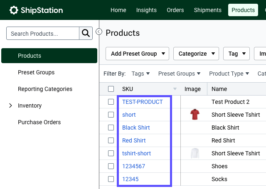Check the TEST-PRODUCT row checkbox
The image size is (266, 189).
coord(111,102)
